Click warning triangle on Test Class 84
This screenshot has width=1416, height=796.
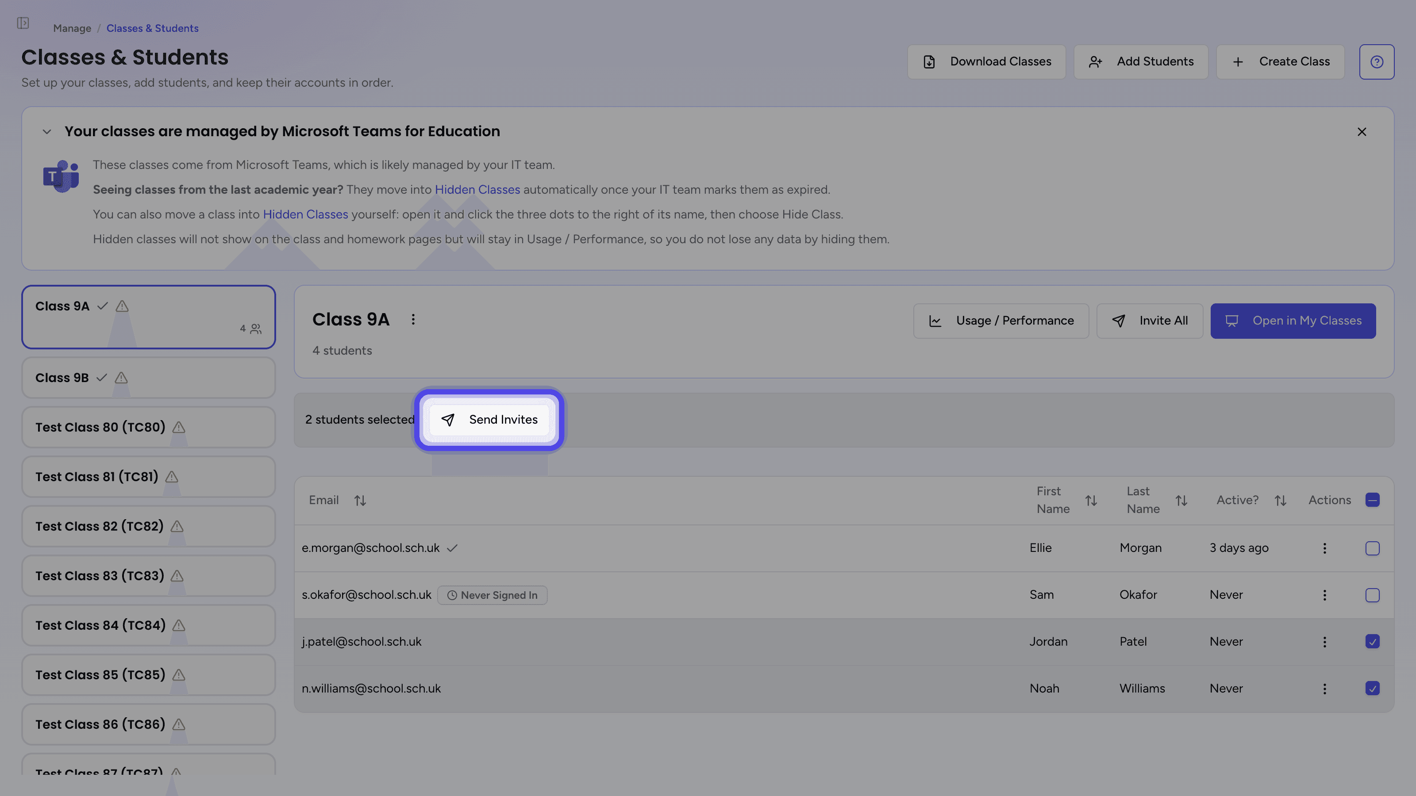(x=179, y=625)
